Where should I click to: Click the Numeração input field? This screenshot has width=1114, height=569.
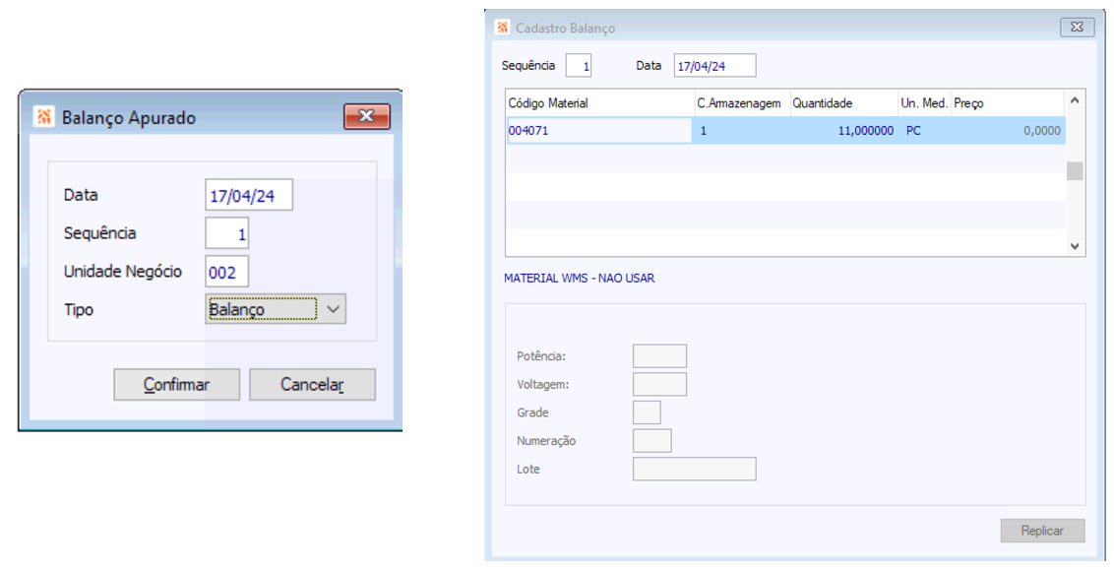pyautogui.click(x=652, y=440)
